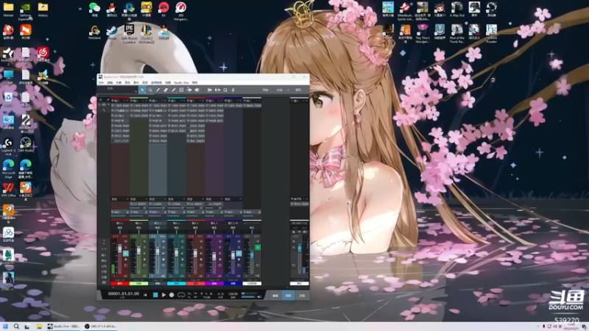Click OBS taskbar button
The image size is (589, 331).
100,327
